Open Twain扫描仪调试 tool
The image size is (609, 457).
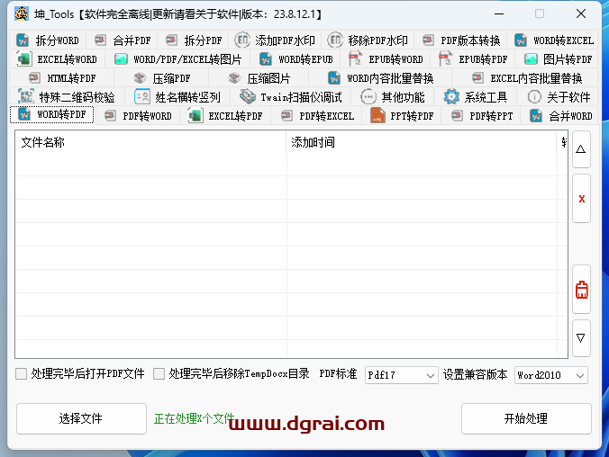[x=290, y=97]
